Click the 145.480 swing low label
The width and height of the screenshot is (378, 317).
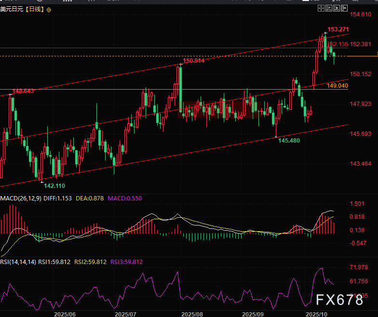(289, 140)
